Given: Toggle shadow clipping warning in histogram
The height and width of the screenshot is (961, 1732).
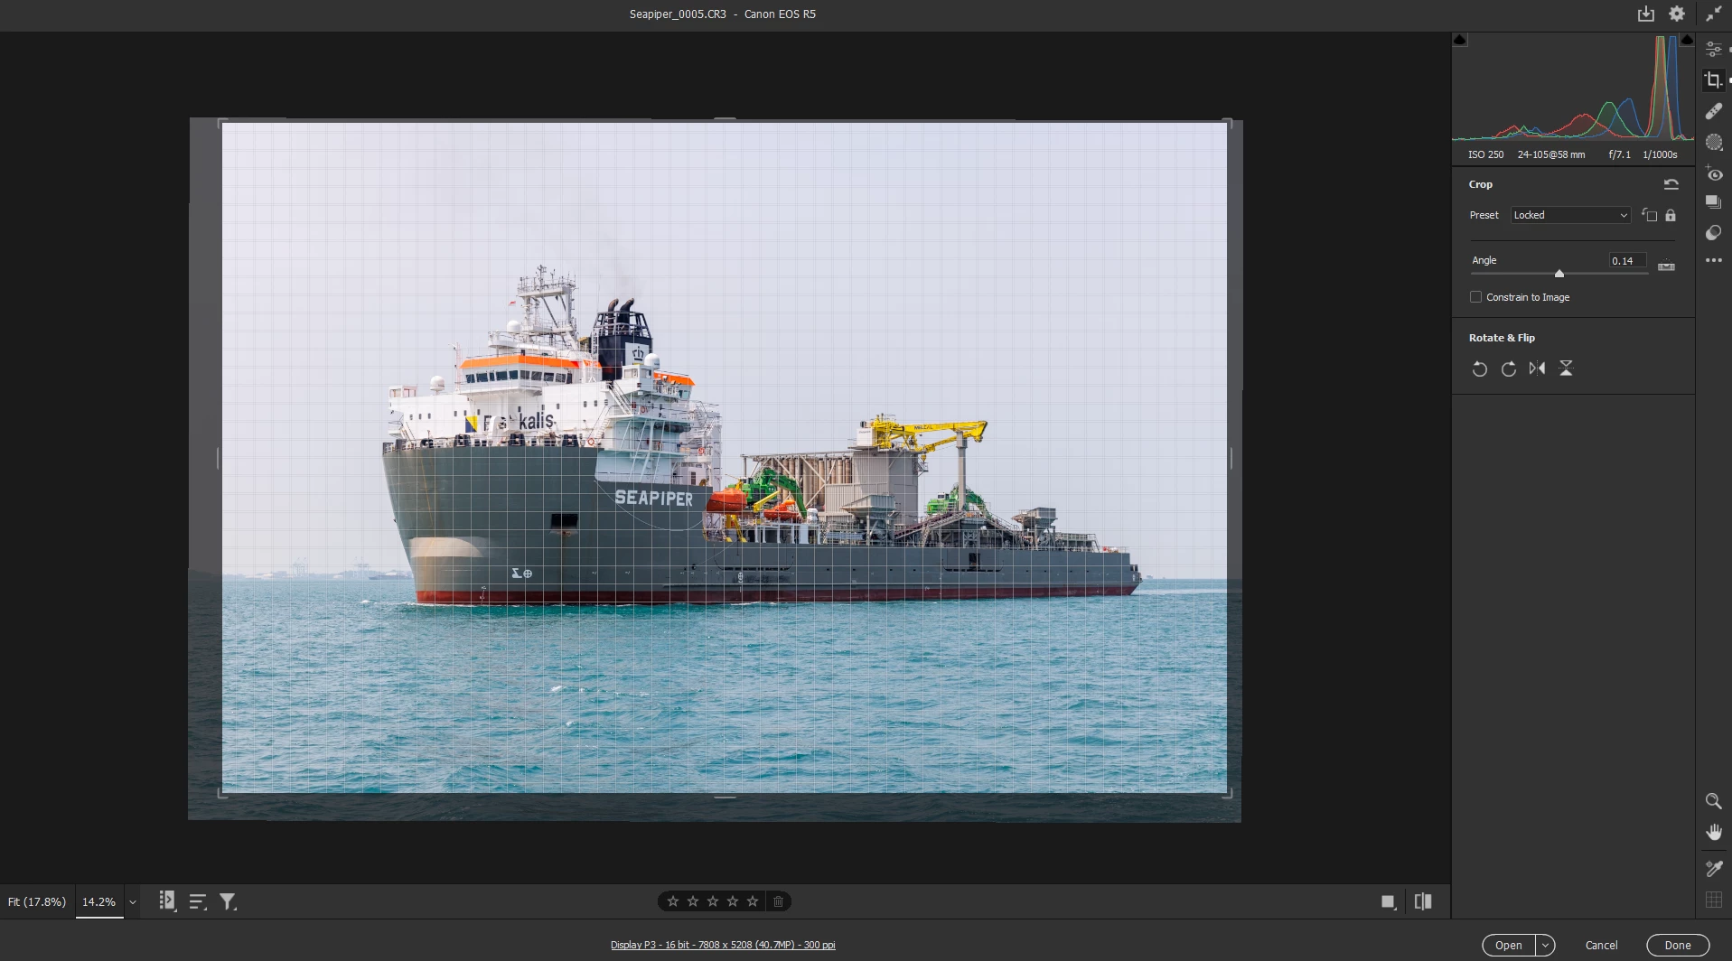Looking at the screenshot, I should [x=1460, y=40].
